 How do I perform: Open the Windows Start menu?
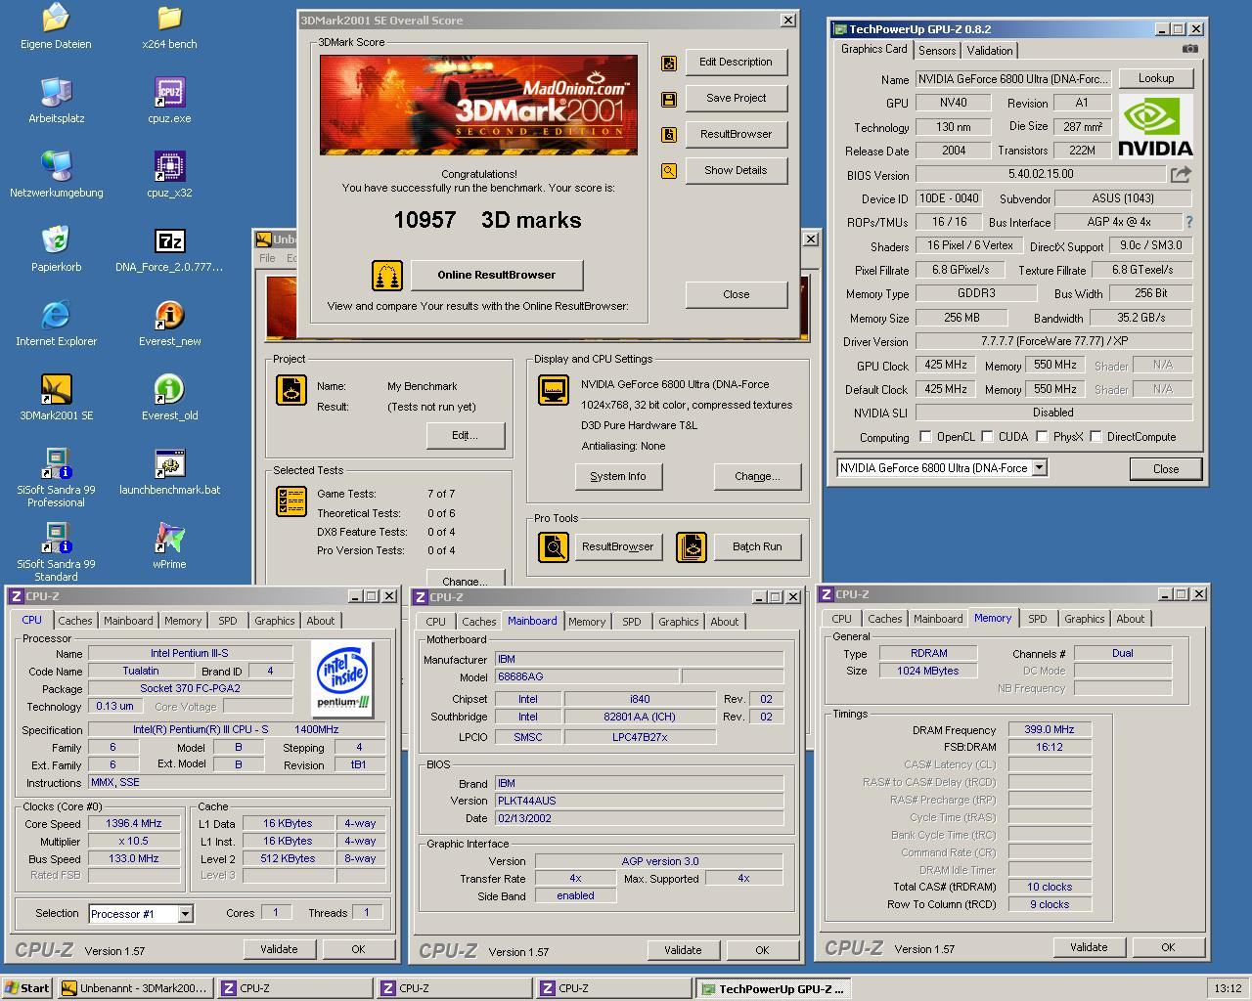27,988
